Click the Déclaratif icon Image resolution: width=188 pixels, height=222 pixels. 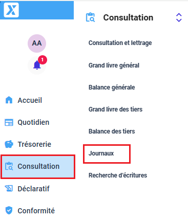9,188
